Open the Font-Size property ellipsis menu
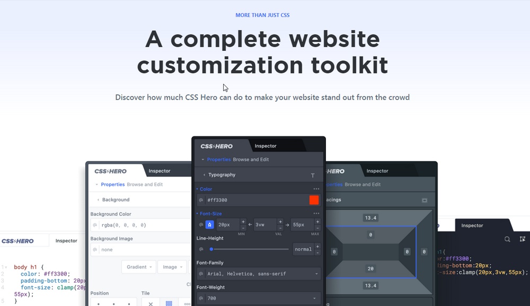The height and width of the screenshot is (306, 530). pos(316,213)
